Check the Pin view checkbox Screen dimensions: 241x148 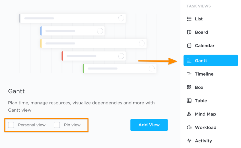(x=57, y=125)
